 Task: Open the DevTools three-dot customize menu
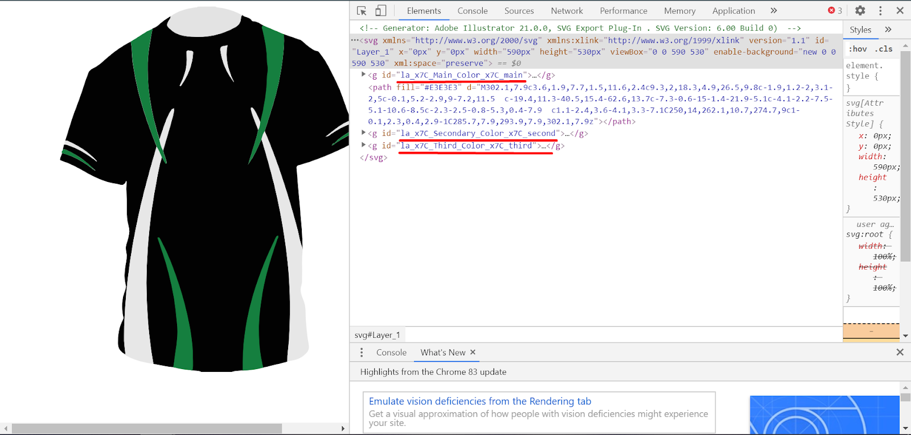pyautogui.click(x=880, y=11)
